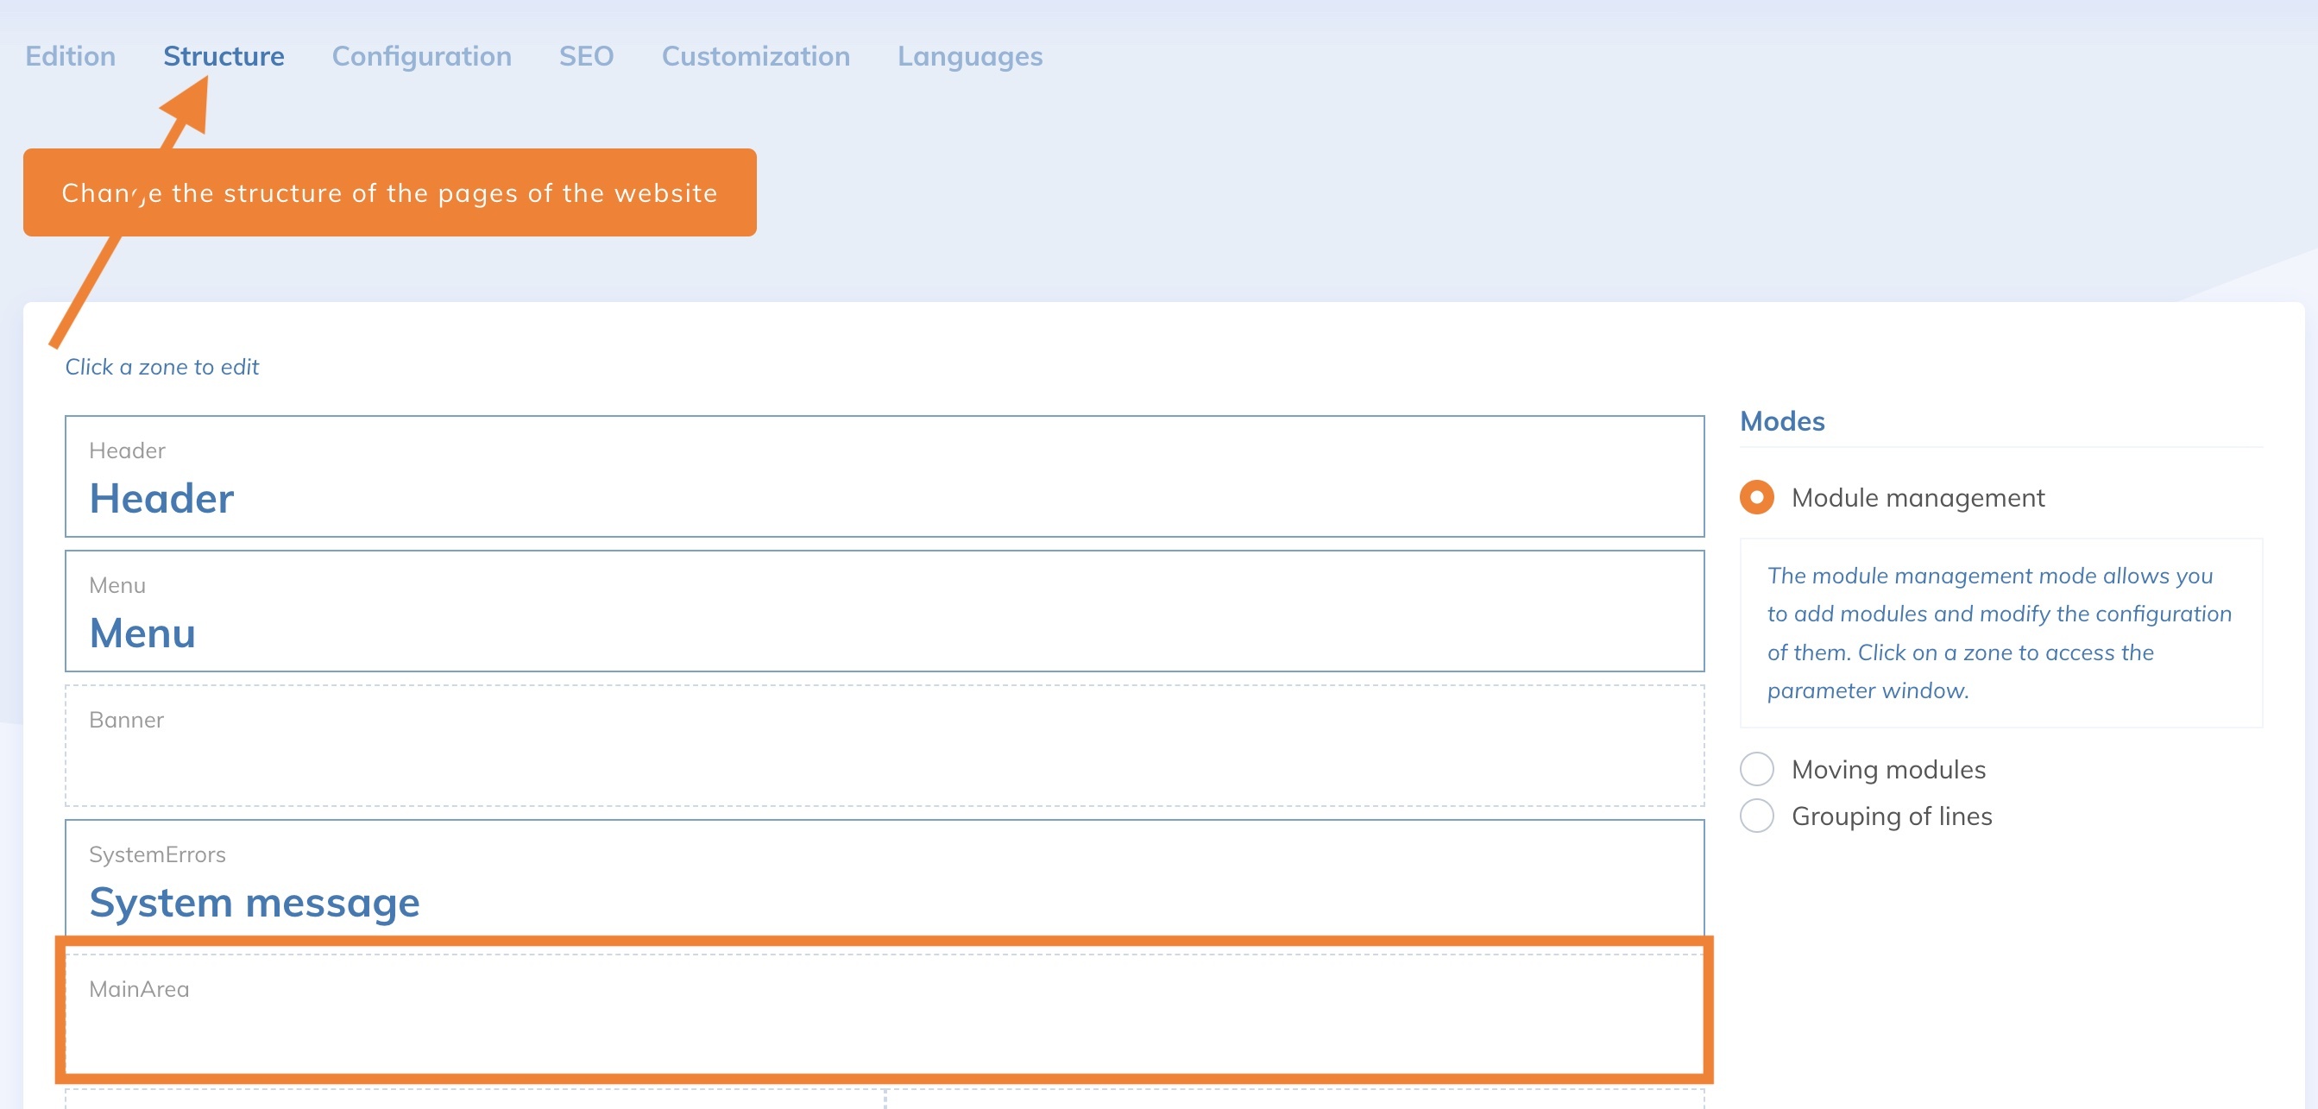Enable the Moving modules mode
This screenshot has width=2318, height=1109.
pyautogui.click(x=1755, y=770)
